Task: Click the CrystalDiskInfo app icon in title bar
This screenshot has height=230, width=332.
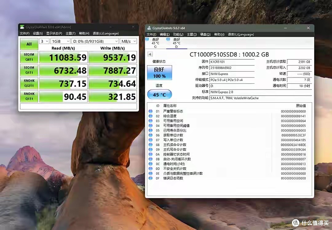Action: [x=149, y=28]
